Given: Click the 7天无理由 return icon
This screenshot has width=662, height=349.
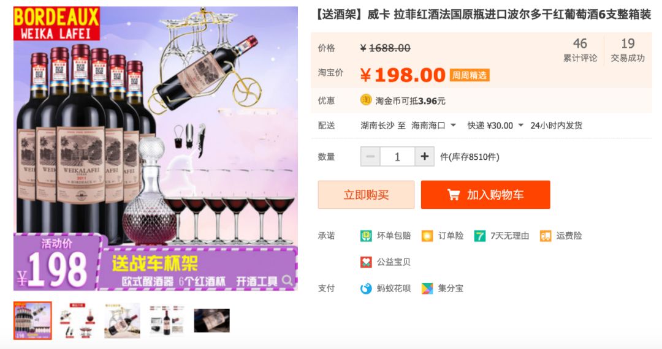Looking at the screenshot, I should (x=479, y=236).
